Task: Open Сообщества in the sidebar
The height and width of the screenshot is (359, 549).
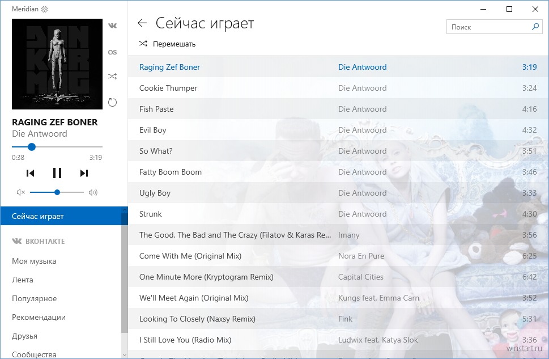Action: pos(34,354)
